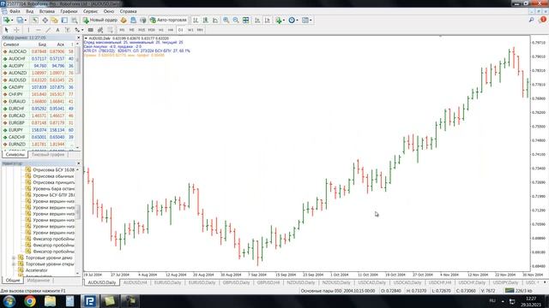Open the Вид menu
This screenshot has height=308, width=549.
click(x=30, y=11)
